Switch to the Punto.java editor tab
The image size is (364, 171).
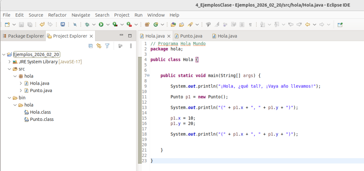pos(191,36)
